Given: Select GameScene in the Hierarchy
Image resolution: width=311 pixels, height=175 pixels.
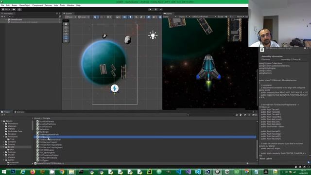Looking at the screenshot, I should (x=16, y=19).
